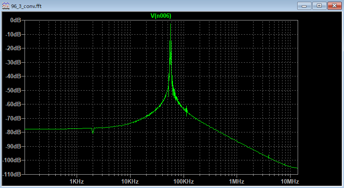Click the small spur near 4MHz
Screen dimensions: 344x188
click(x=269, y=156)
